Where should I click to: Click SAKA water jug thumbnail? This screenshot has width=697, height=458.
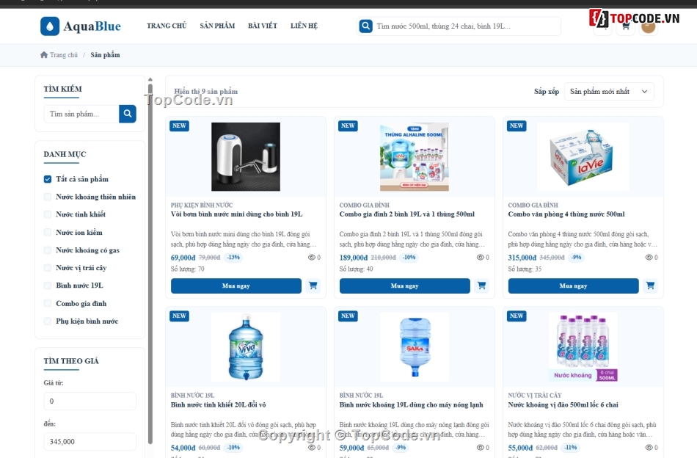point(415,347)
